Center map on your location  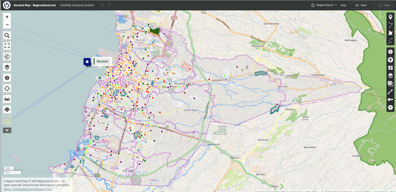7,88
